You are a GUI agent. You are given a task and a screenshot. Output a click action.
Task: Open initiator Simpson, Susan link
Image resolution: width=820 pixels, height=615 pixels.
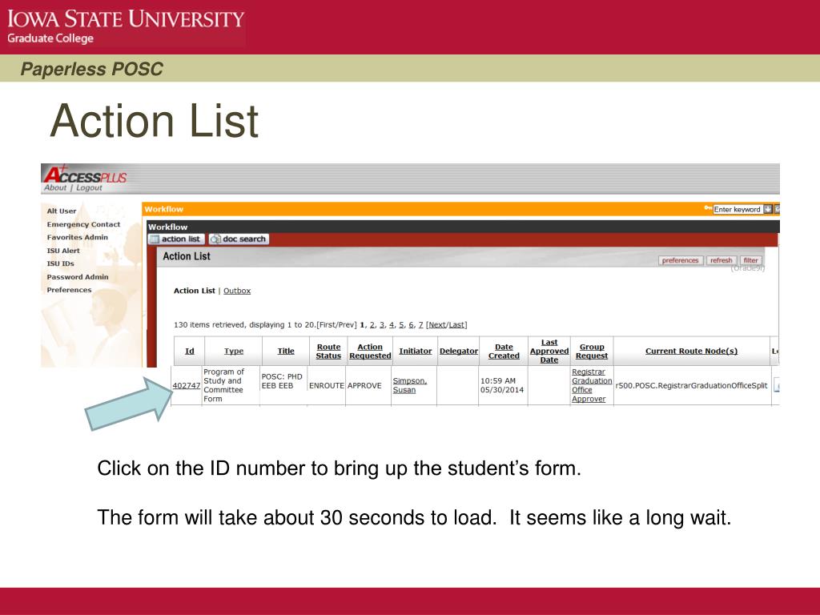click(x=409, y=385)
